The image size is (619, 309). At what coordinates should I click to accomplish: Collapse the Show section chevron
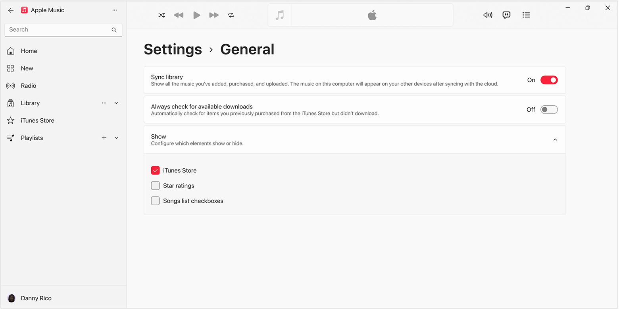point(555,140)
